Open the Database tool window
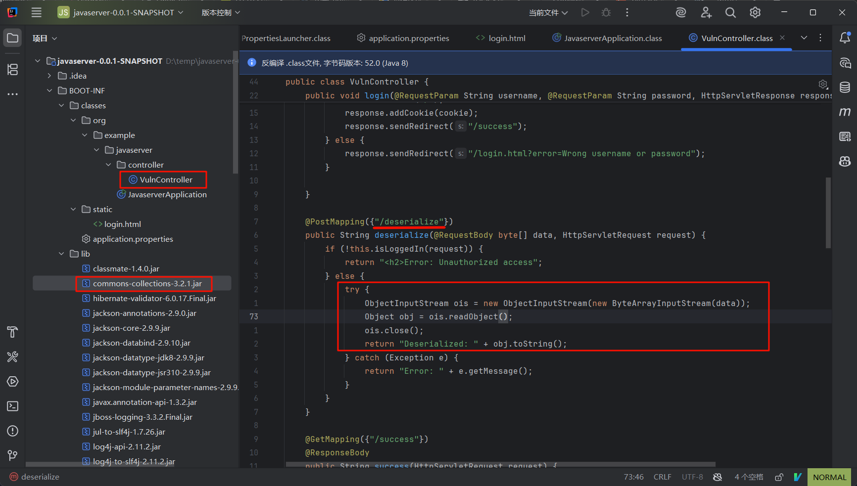The height and width of the screenshot is (486, 857). pyautogui.click(x=845, y=88)
